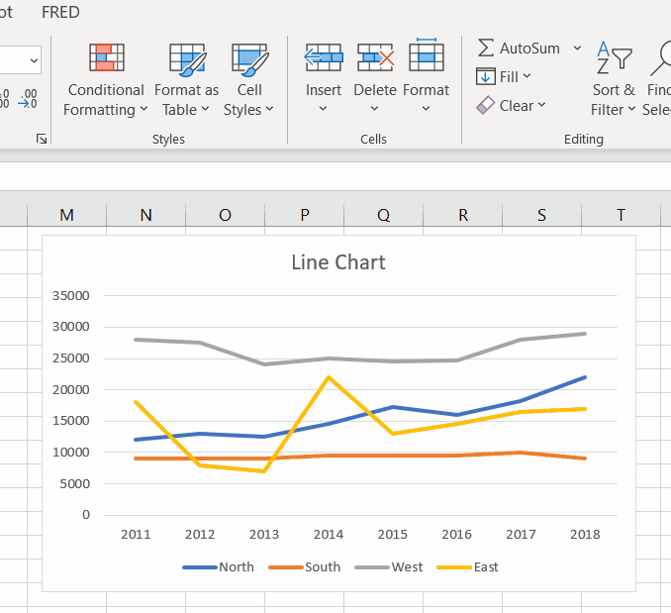
Task: Select column P header
Action: point(304,215)
